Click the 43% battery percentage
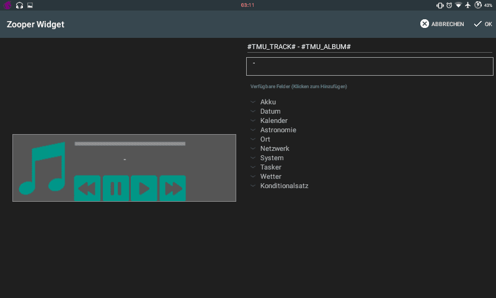Image resolution: width=496 pixels, height=298 pixels. pos(488,5)
